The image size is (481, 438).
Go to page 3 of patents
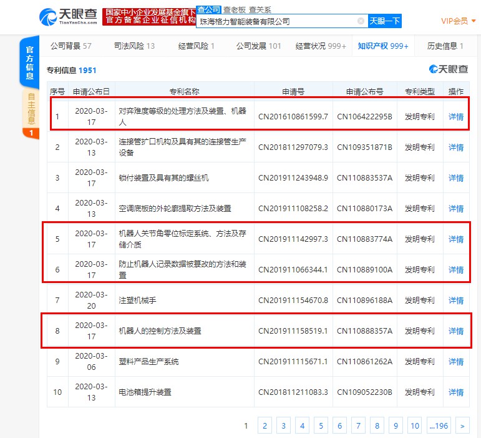point(283,426)
